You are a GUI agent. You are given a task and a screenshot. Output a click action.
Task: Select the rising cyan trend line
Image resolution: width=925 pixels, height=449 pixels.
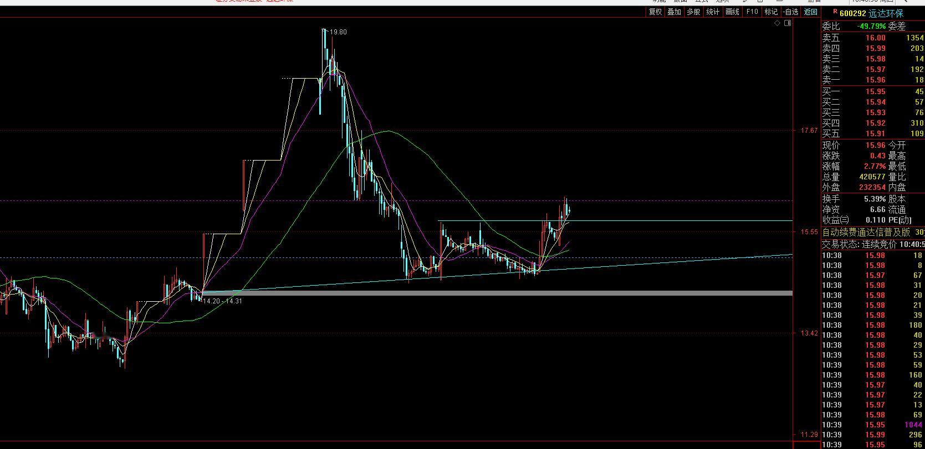click(497, 274)
